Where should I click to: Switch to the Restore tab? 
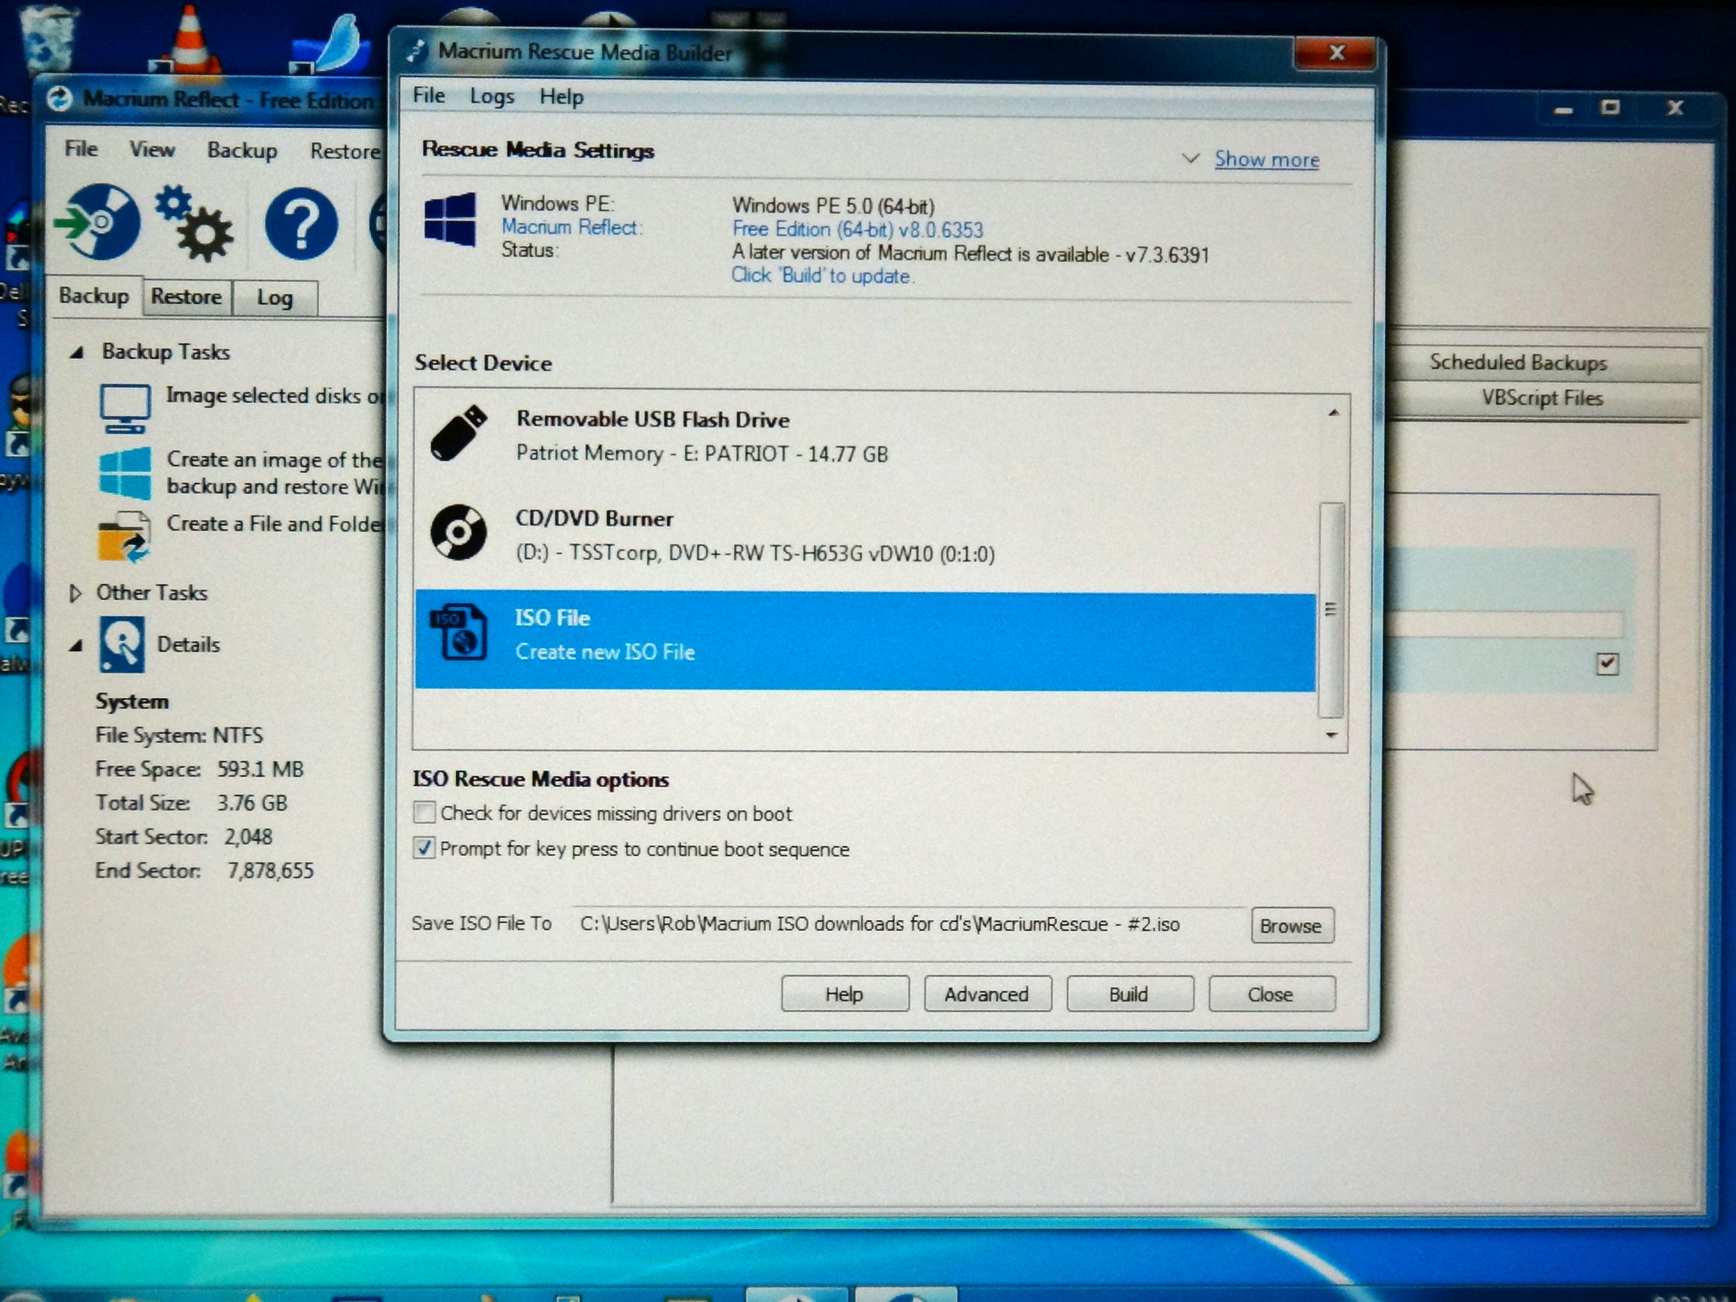click(187, 297)
